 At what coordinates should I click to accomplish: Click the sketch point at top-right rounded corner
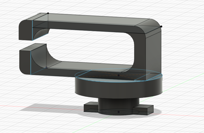coord(161,27)
